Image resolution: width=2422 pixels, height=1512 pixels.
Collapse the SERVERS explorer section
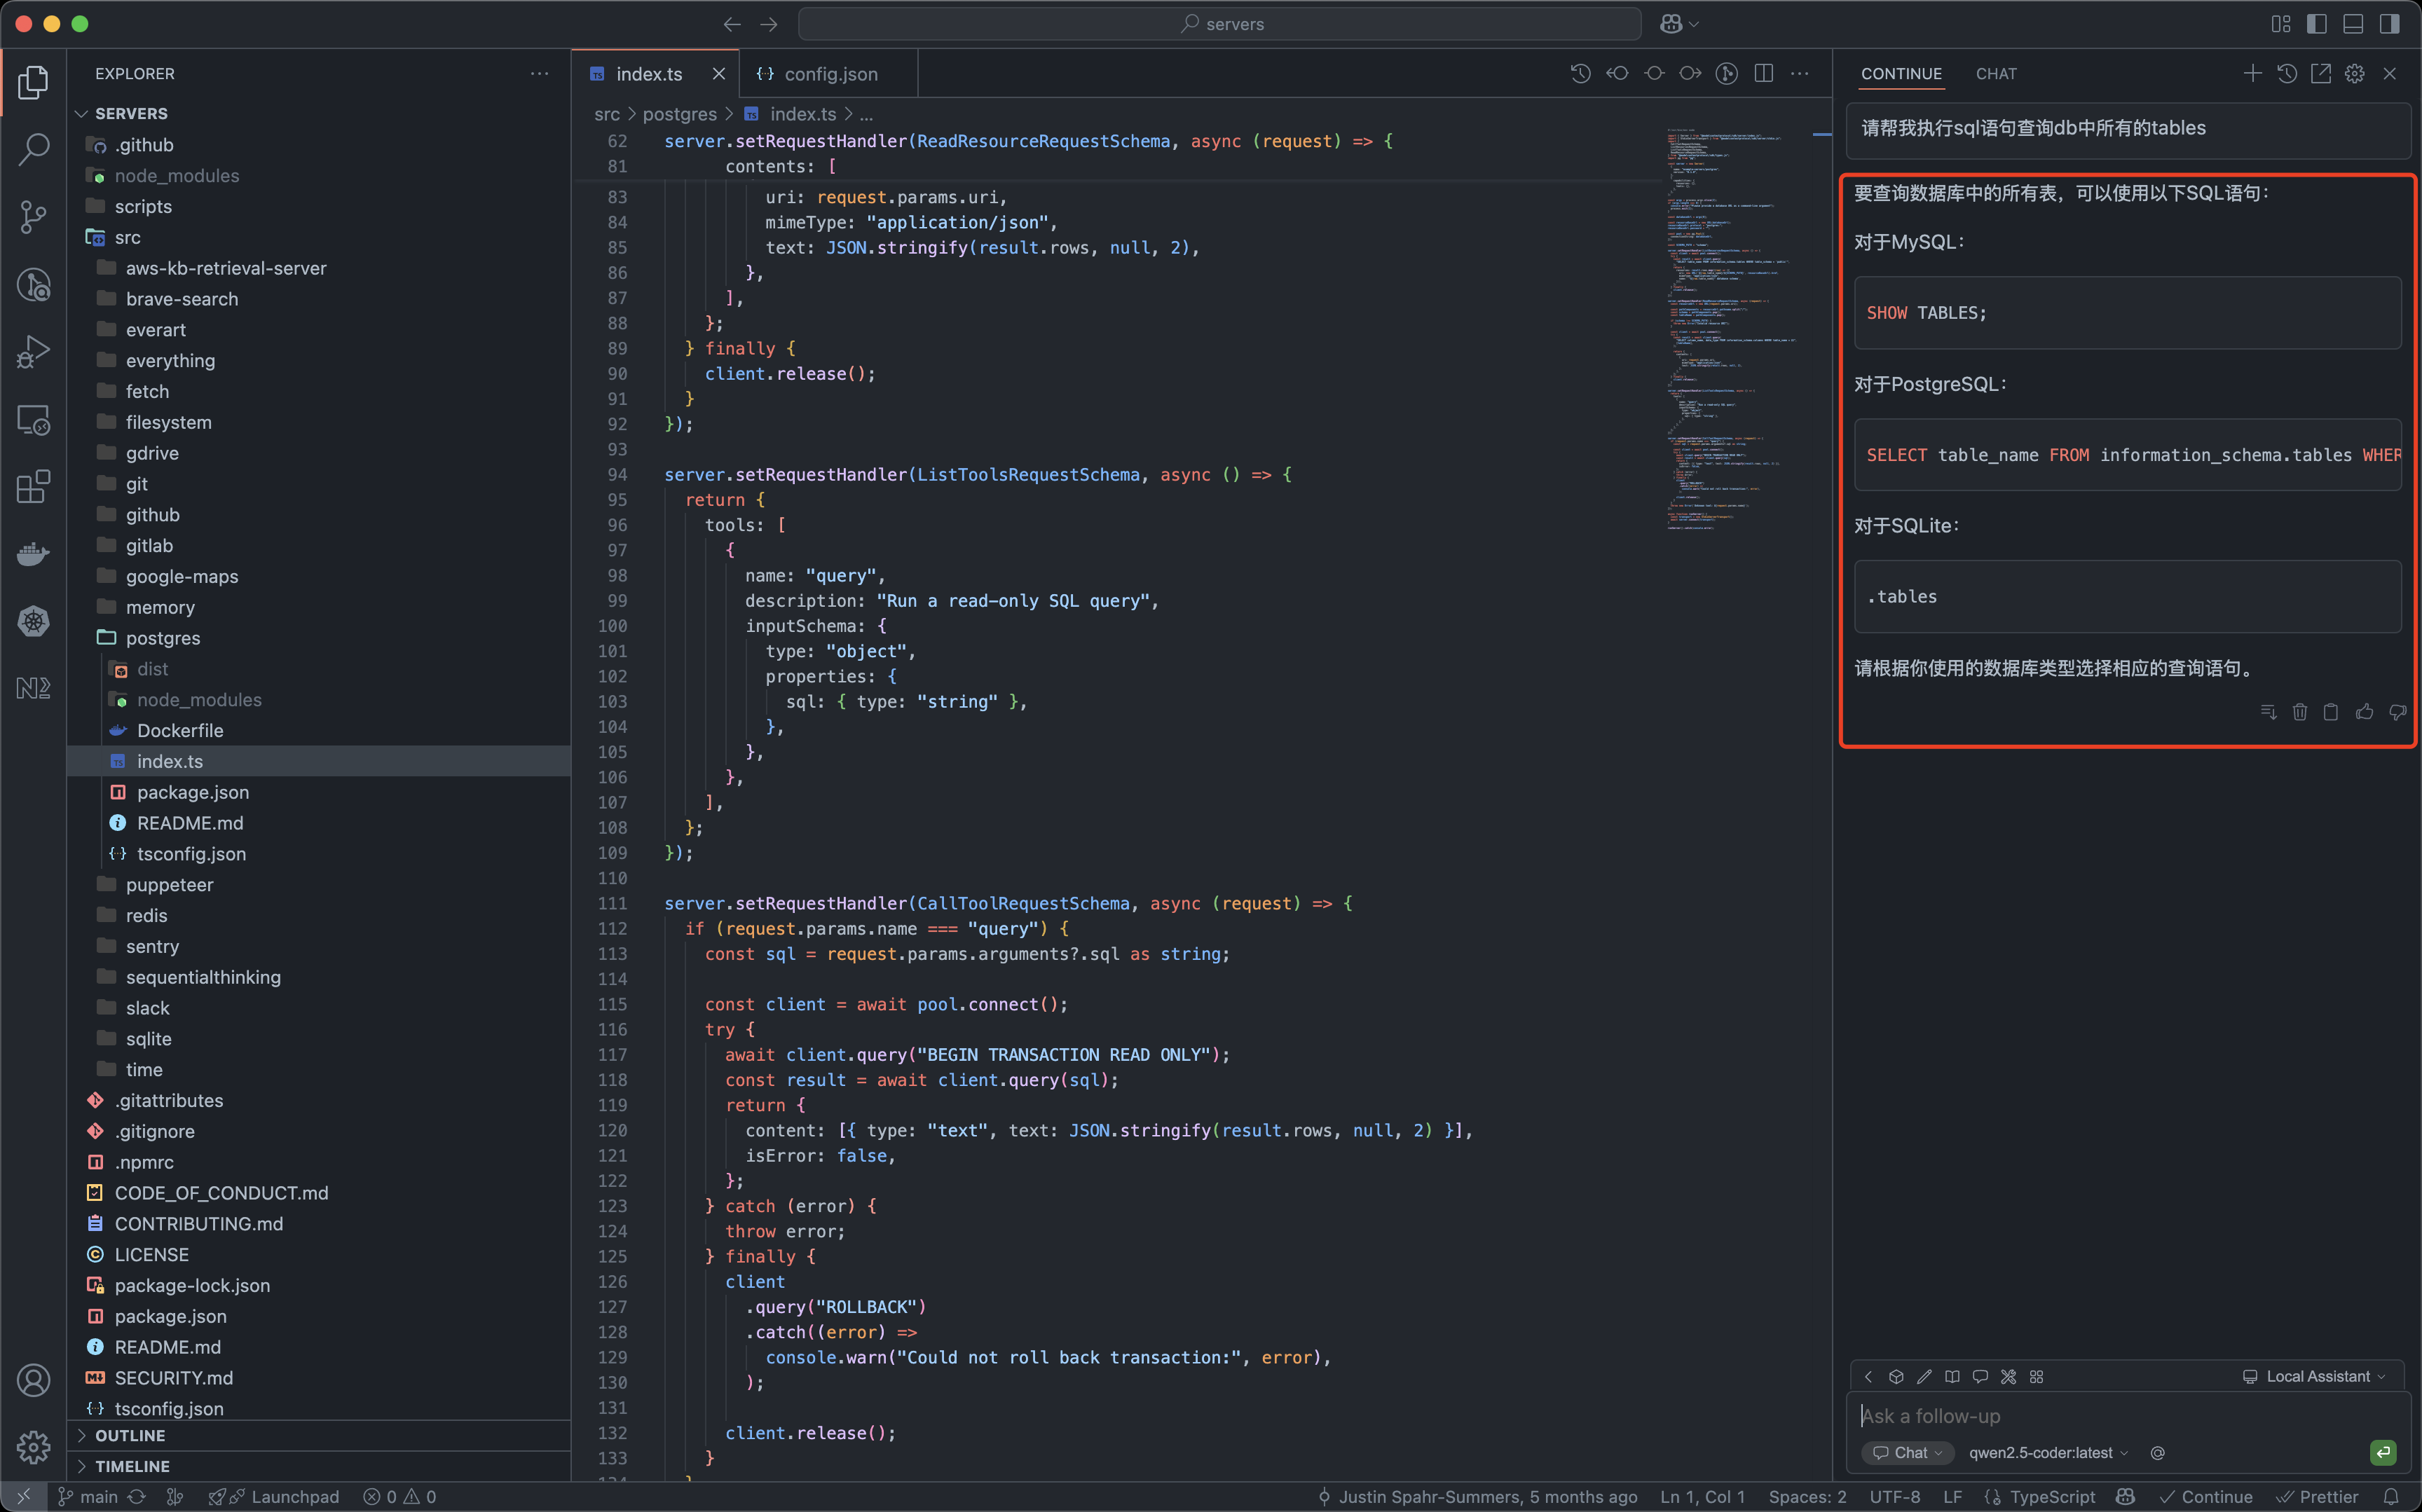131,113
